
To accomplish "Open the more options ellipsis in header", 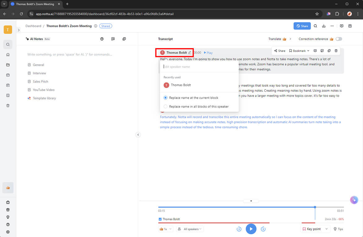I will tap(332, 26).
